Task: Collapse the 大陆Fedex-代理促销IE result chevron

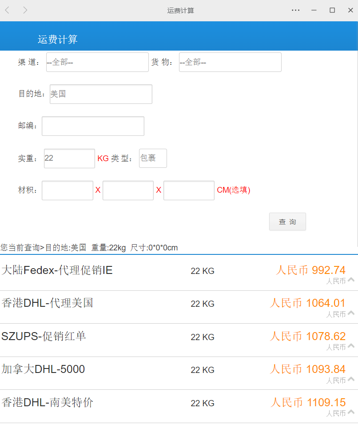Action: (351, 280)
